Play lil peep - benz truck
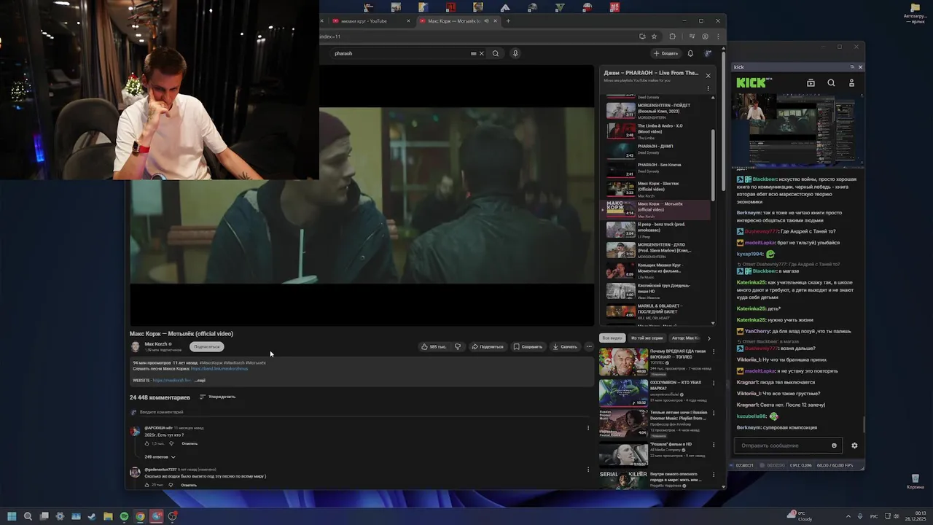This screenshot has height=525, width=933. coord(656,230)
